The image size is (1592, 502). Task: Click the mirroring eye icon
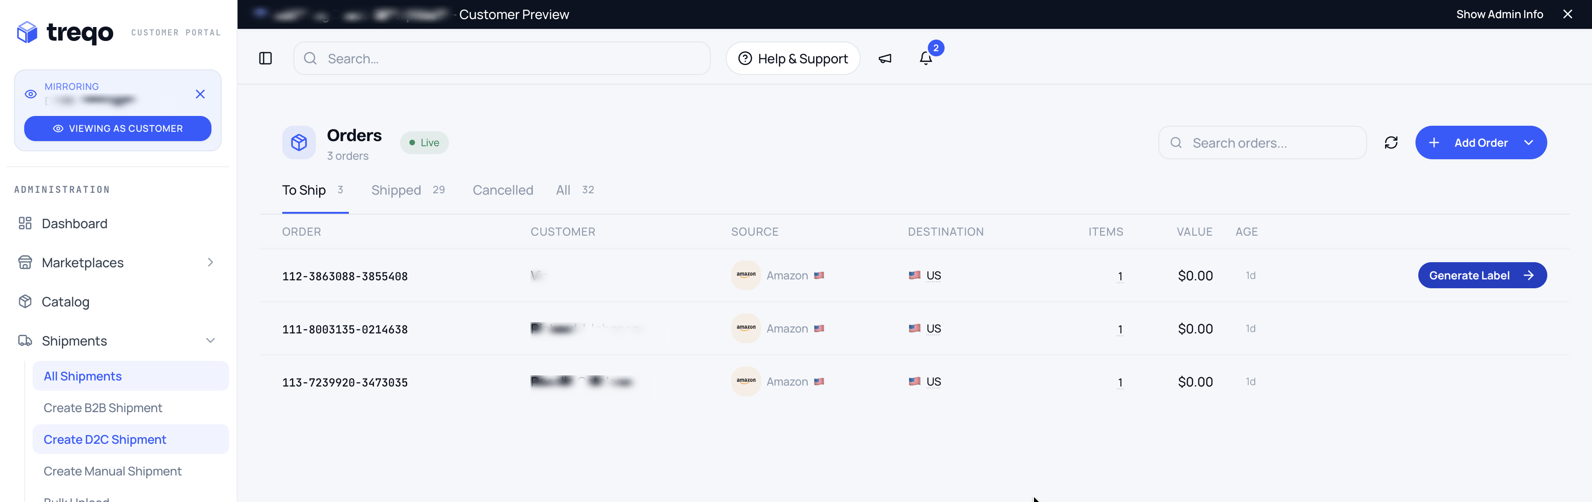(30, 94)
